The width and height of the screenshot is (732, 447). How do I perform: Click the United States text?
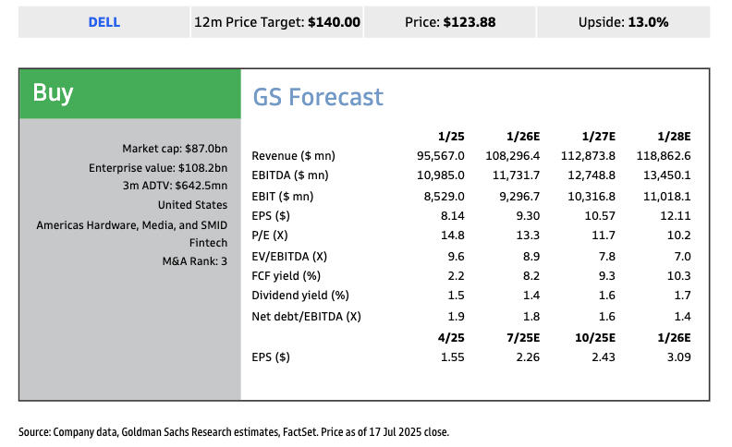[192, 204]
